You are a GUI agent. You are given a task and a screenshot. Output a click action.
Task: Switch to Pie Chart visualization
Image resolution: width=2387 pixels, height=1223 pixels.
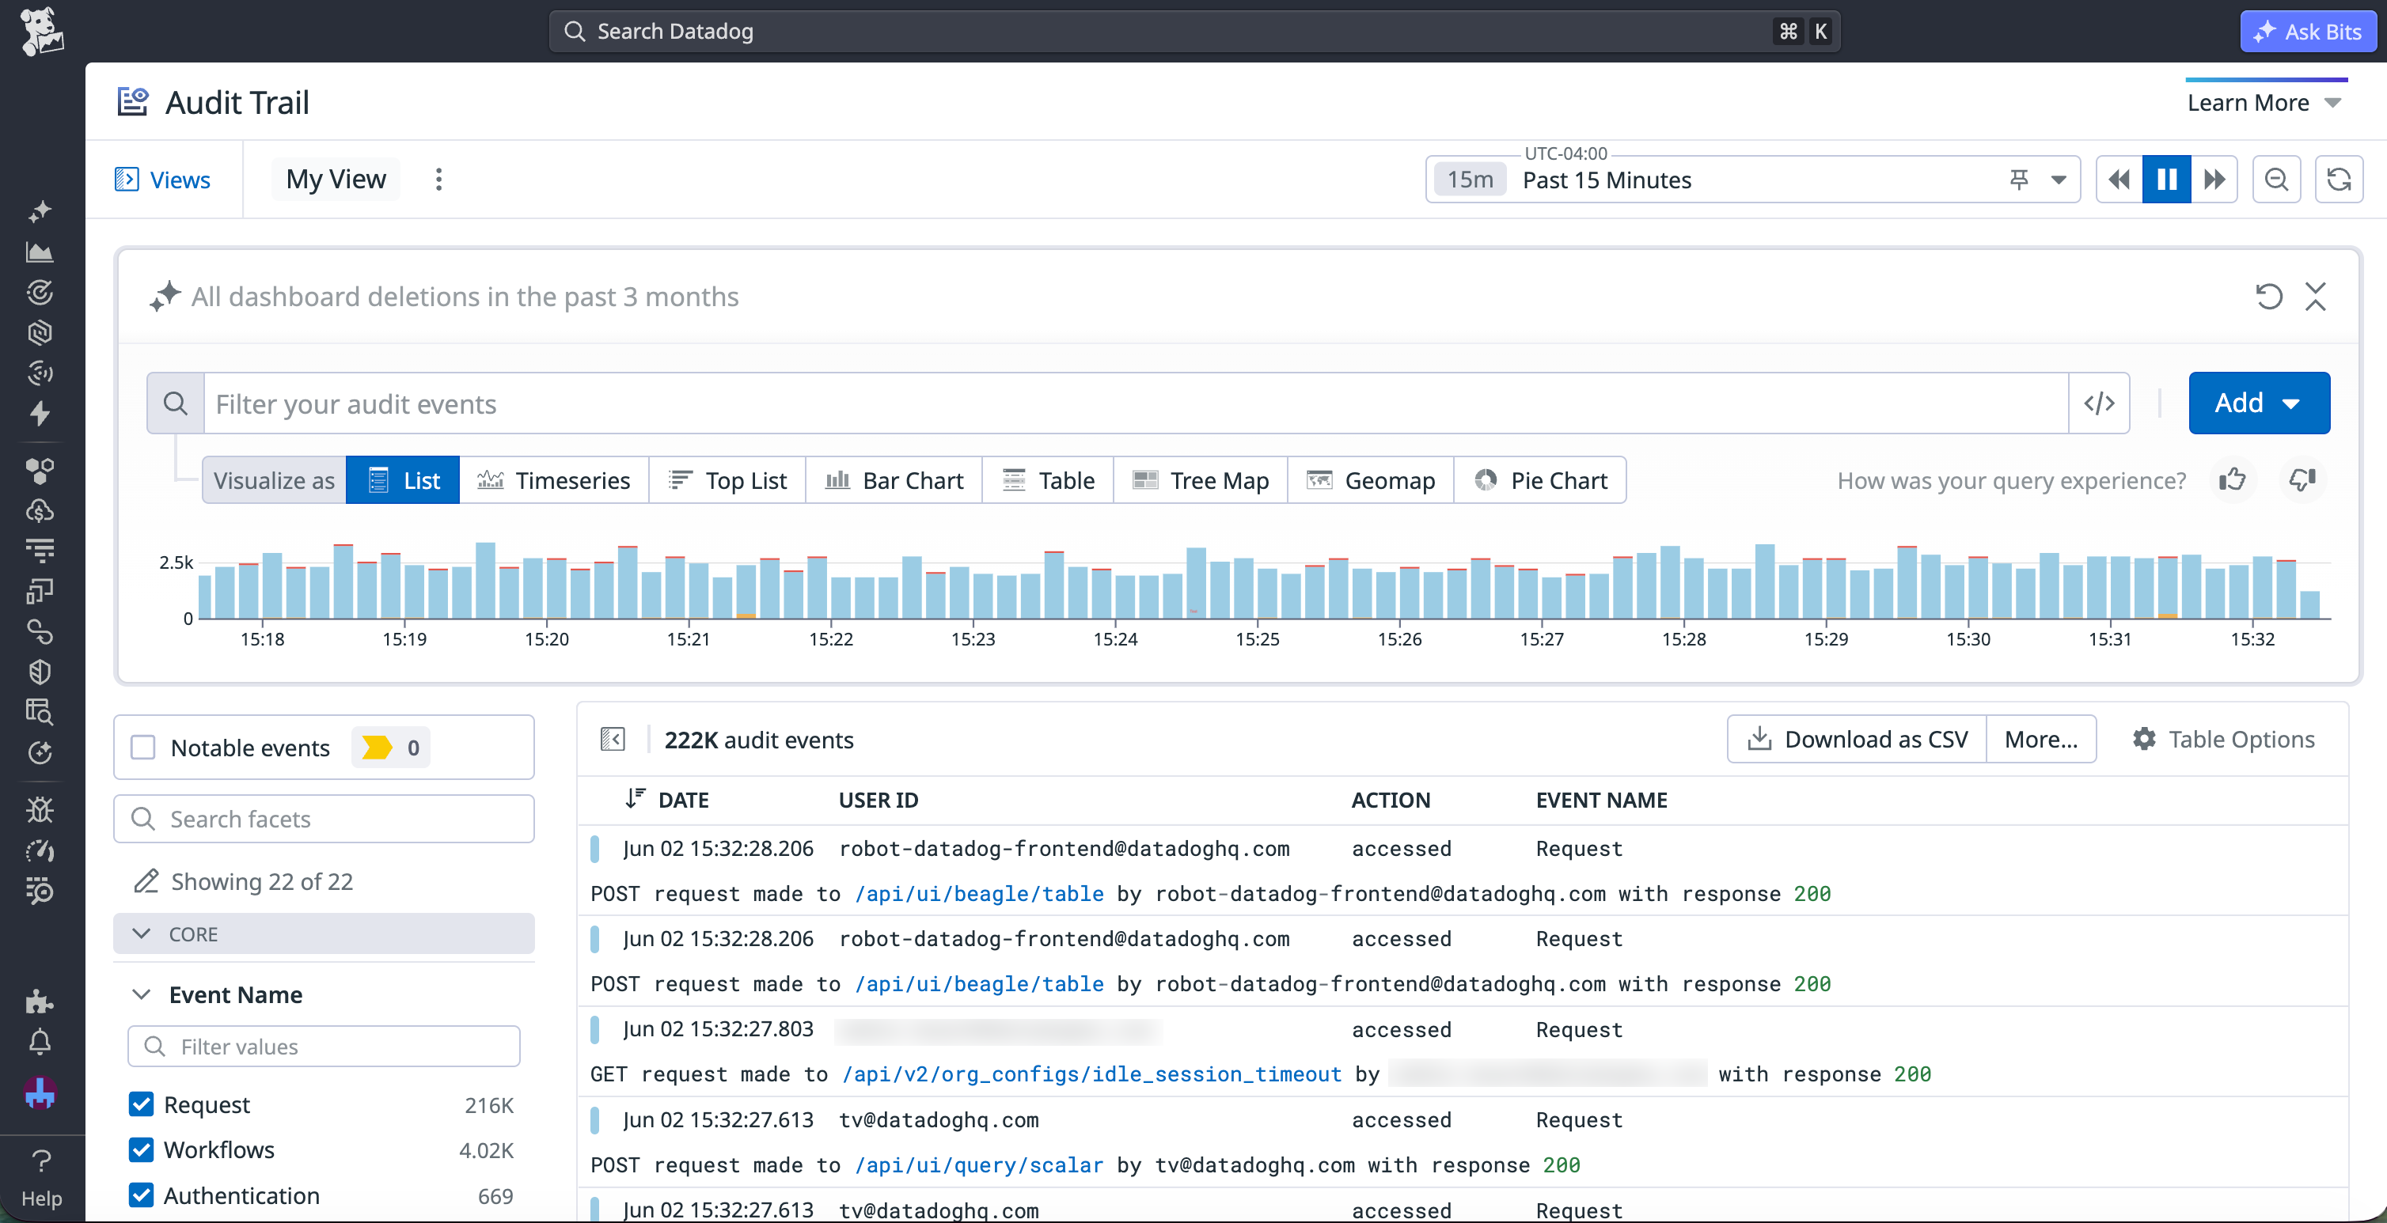(1541, 480)
